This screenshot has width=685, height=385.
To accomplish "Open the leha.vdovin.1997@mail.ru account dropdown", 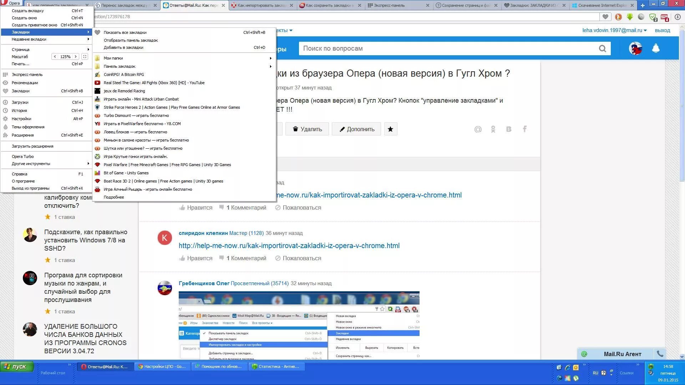I will tap(614, 30).
